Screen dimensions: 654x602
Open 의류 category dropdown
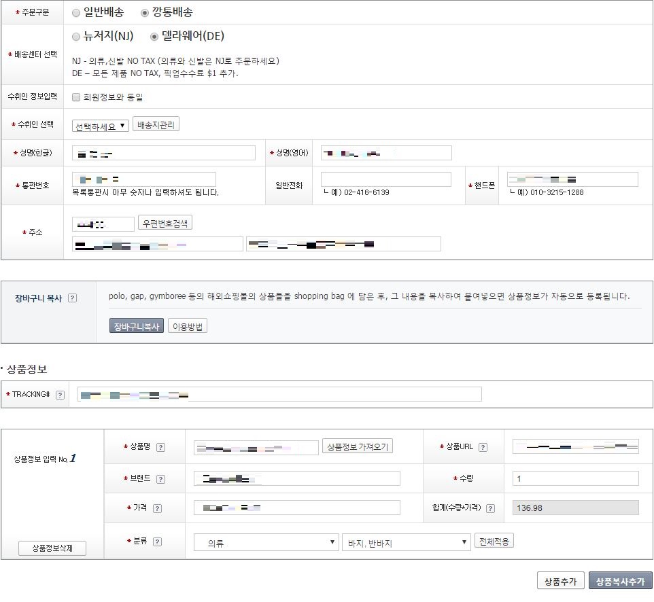click(266, 542)
